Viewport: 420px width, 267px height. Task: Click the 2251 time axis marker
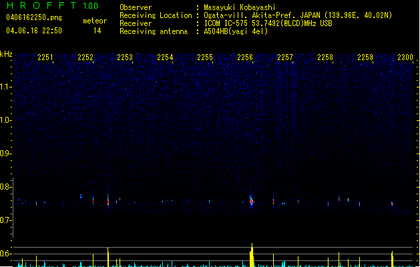pos(45,57)
